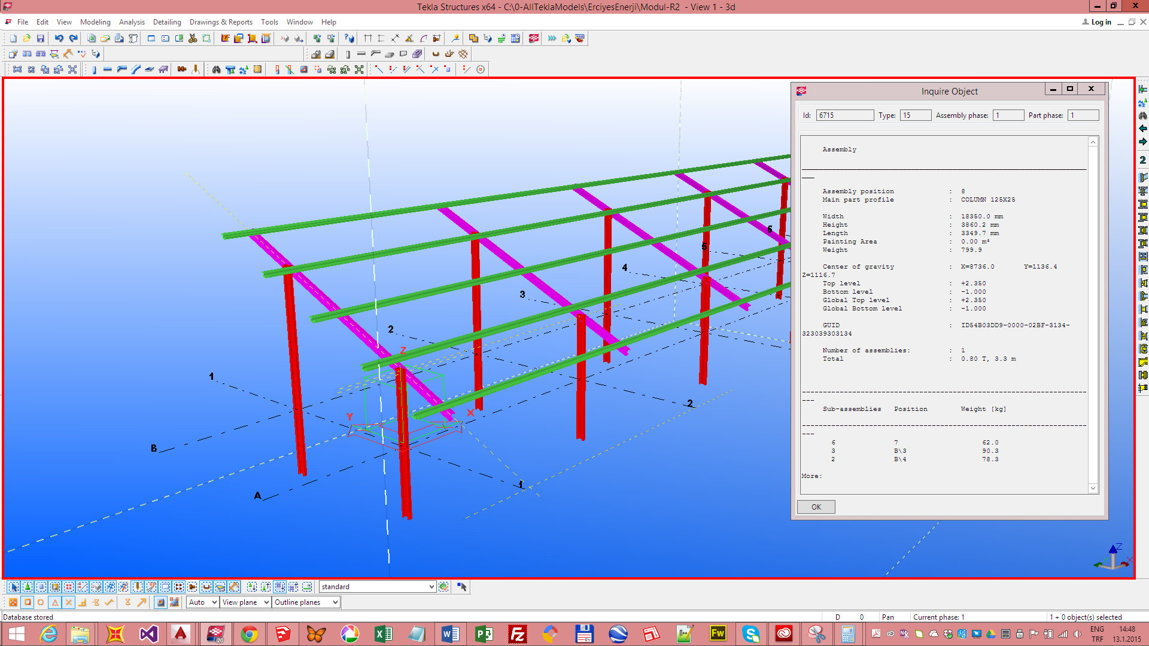Viewport: 1149px width, 646px height.
Task: Click the Save model icon
Action: coord(41,38)
